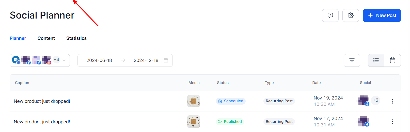This screenshot has height=132, width=410.
Task: Open the filter options button
Action: [352, 60]
